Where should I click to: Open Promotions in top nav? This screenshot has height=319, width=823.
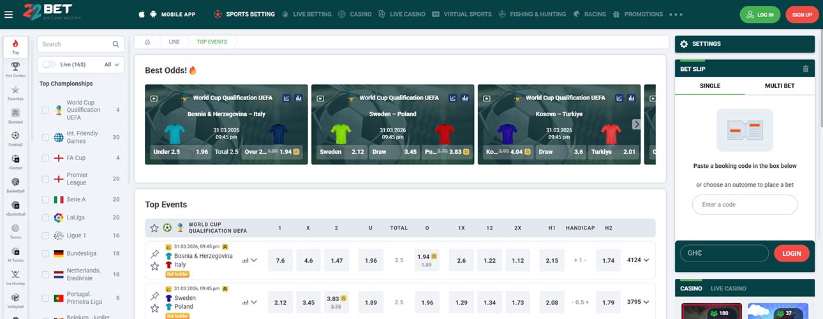637,14
